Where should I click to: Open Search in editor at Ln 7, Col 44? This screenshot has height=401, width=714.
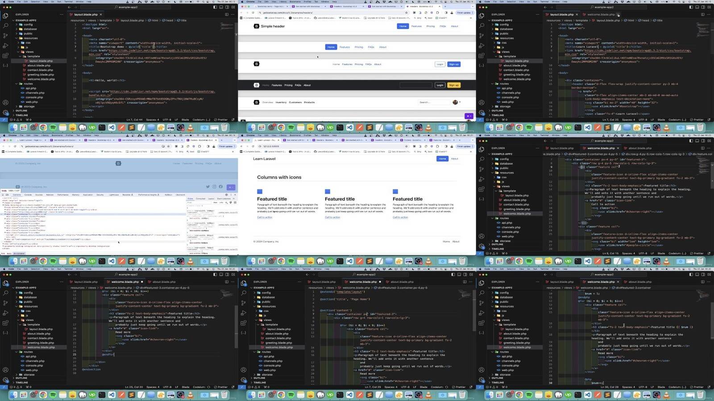(x=5, y=25)
